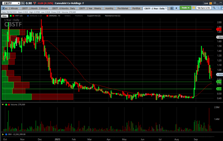
Task: Click the 2023 label on time axis
Action: 57,139
